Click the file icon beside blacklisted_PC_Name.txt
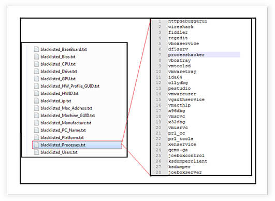This screenshot has height=201, width=275. pos(36,131)
